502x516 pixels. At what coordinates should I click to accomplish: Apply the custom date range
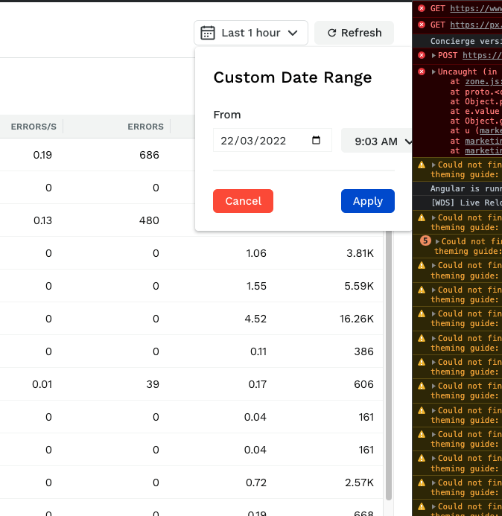tap(368, 201)
